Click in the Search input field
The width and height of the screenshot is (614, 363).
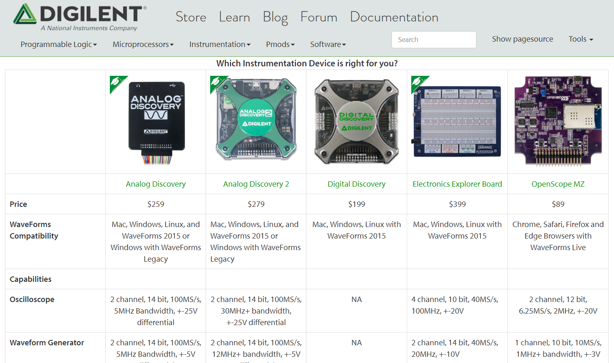click(x=434, y=40)
